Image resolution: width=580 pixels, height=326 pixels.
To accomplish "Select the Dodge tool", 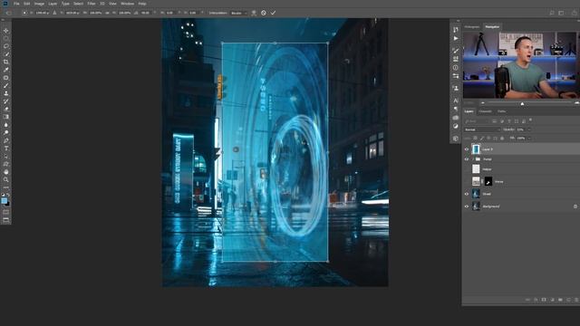I will [x=6, y=133].
